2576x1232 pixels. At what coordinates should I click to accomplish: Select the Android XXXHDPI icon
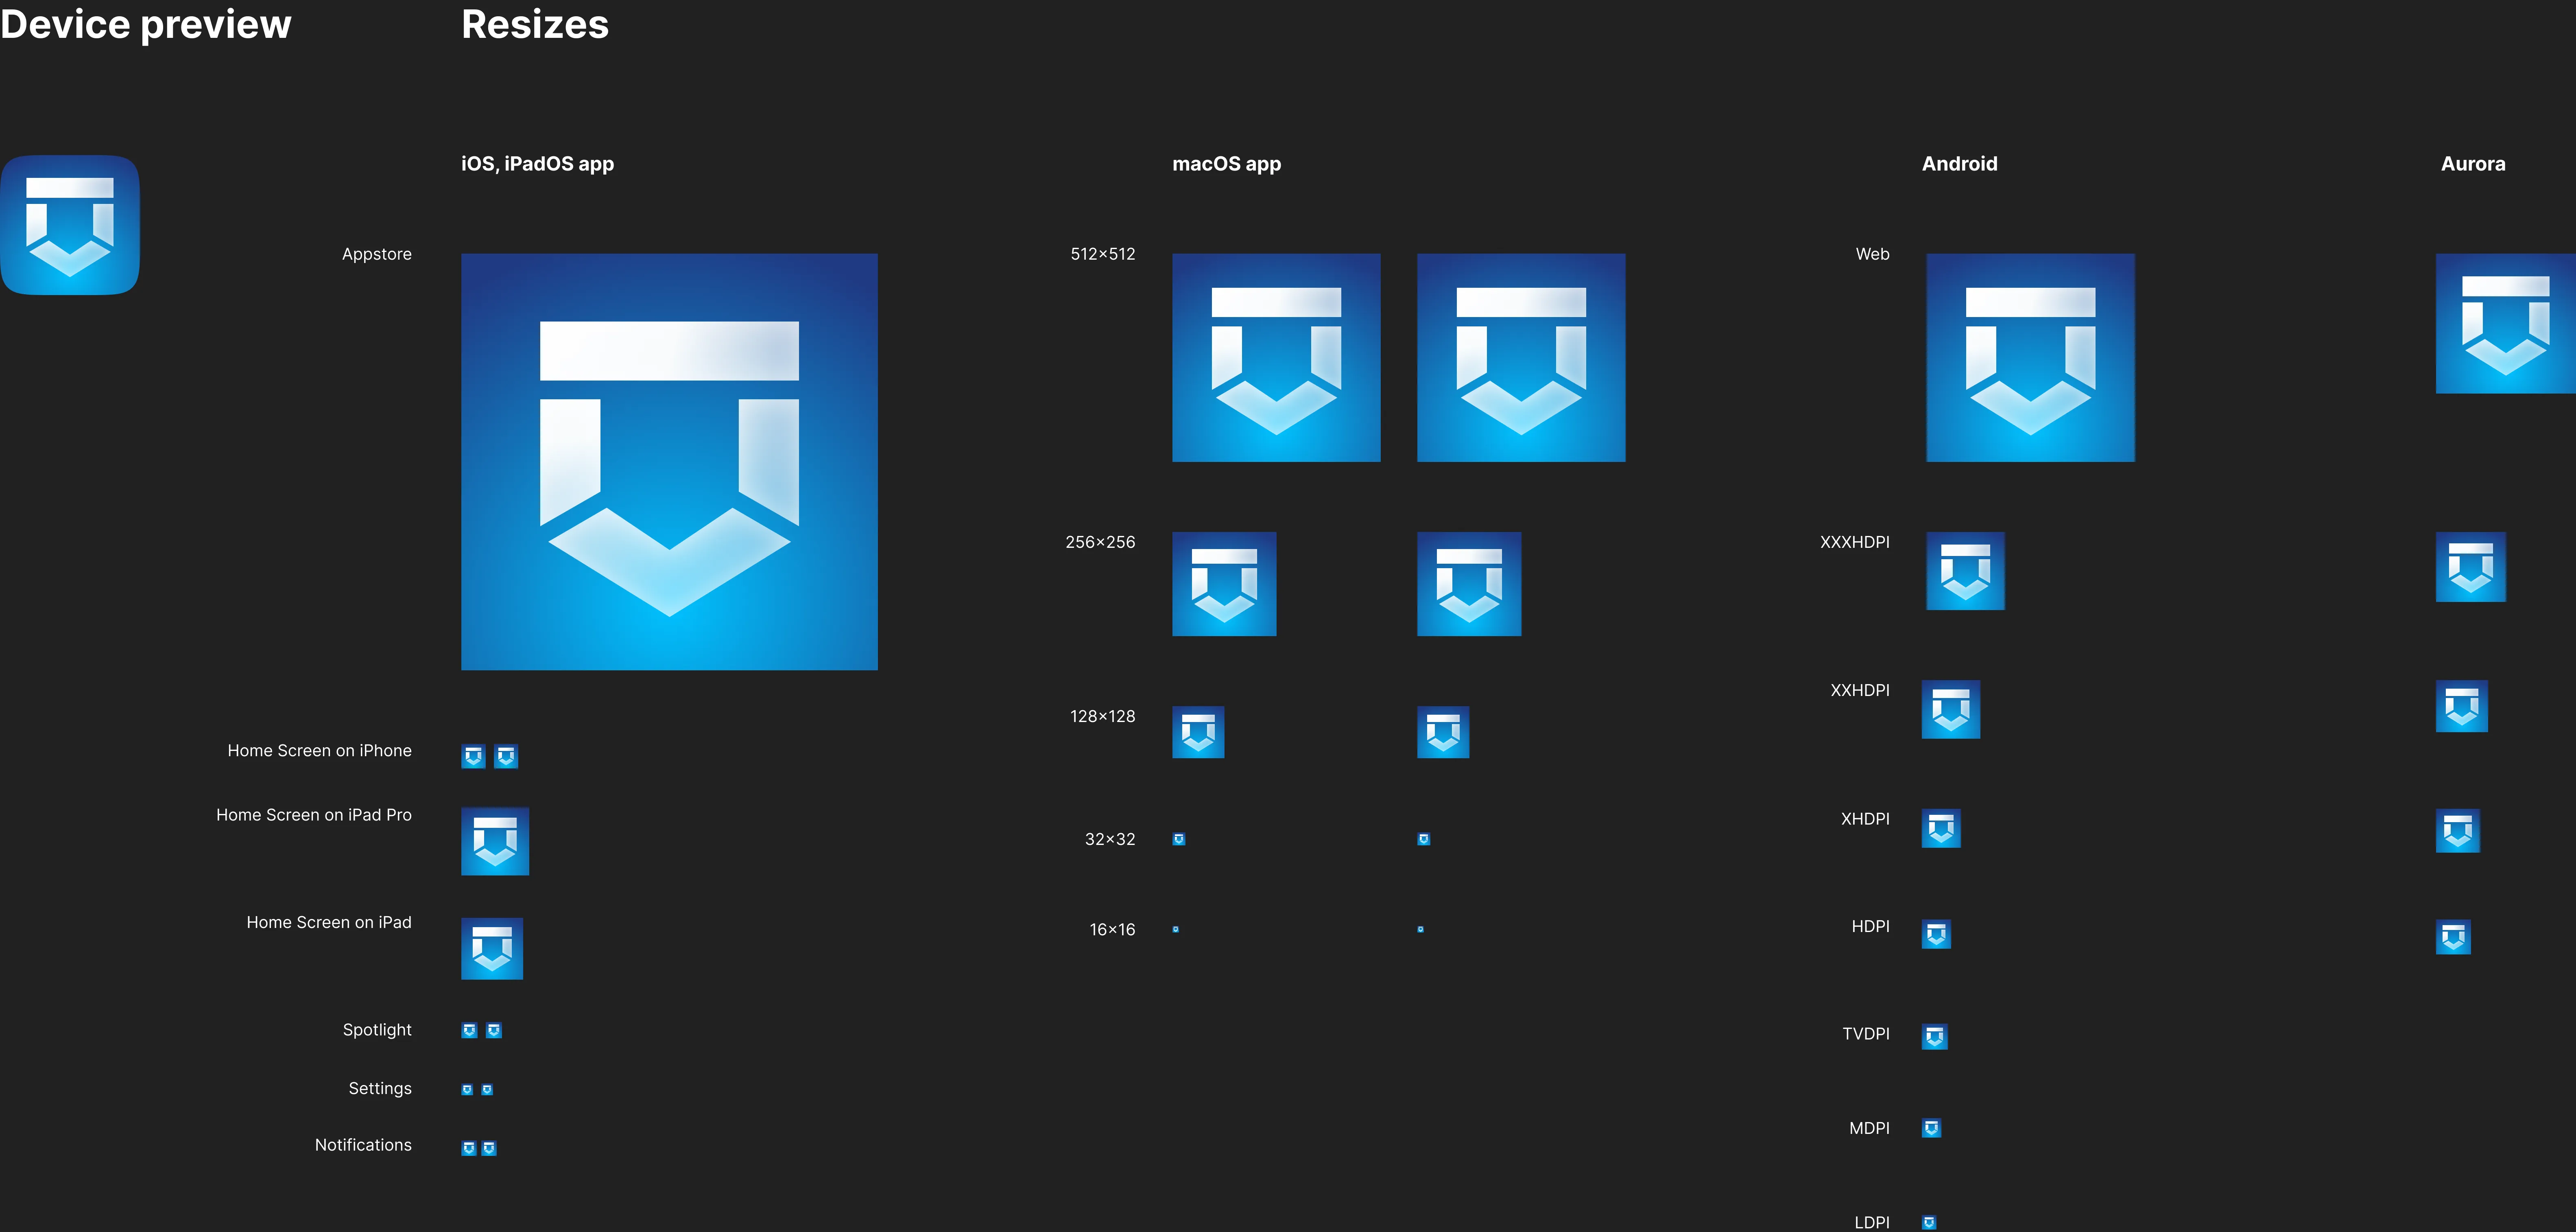click(x=1965, y=571)
